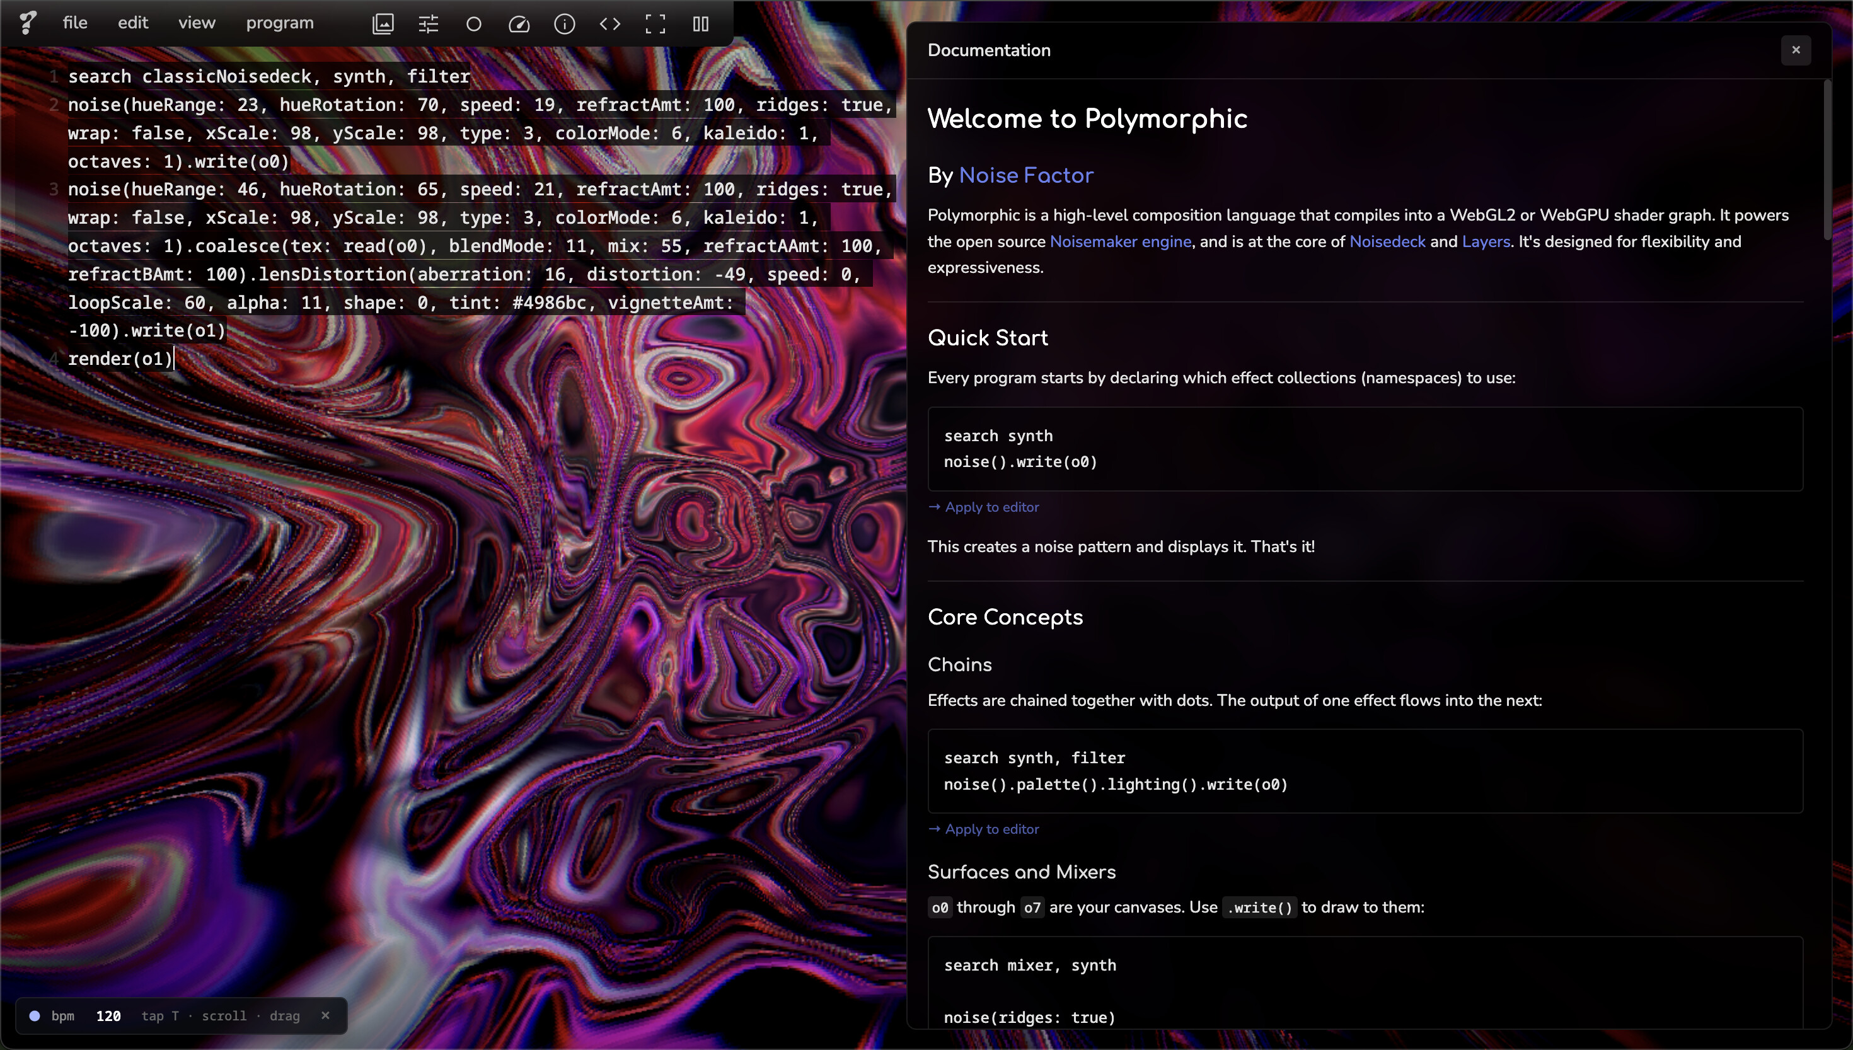The width and height of the screenshot is (1853, 1050).
Task: Apply the palette lighting example to editor
Action: [983, 829]
